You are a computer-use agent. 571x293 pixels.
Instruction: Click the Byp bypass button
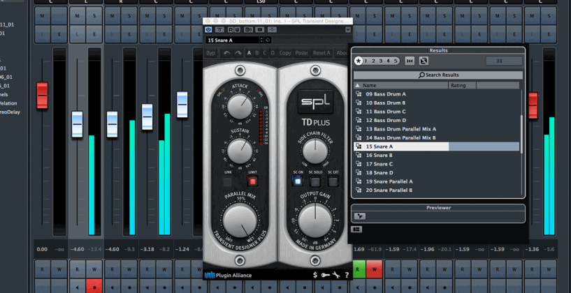[210, 53]
